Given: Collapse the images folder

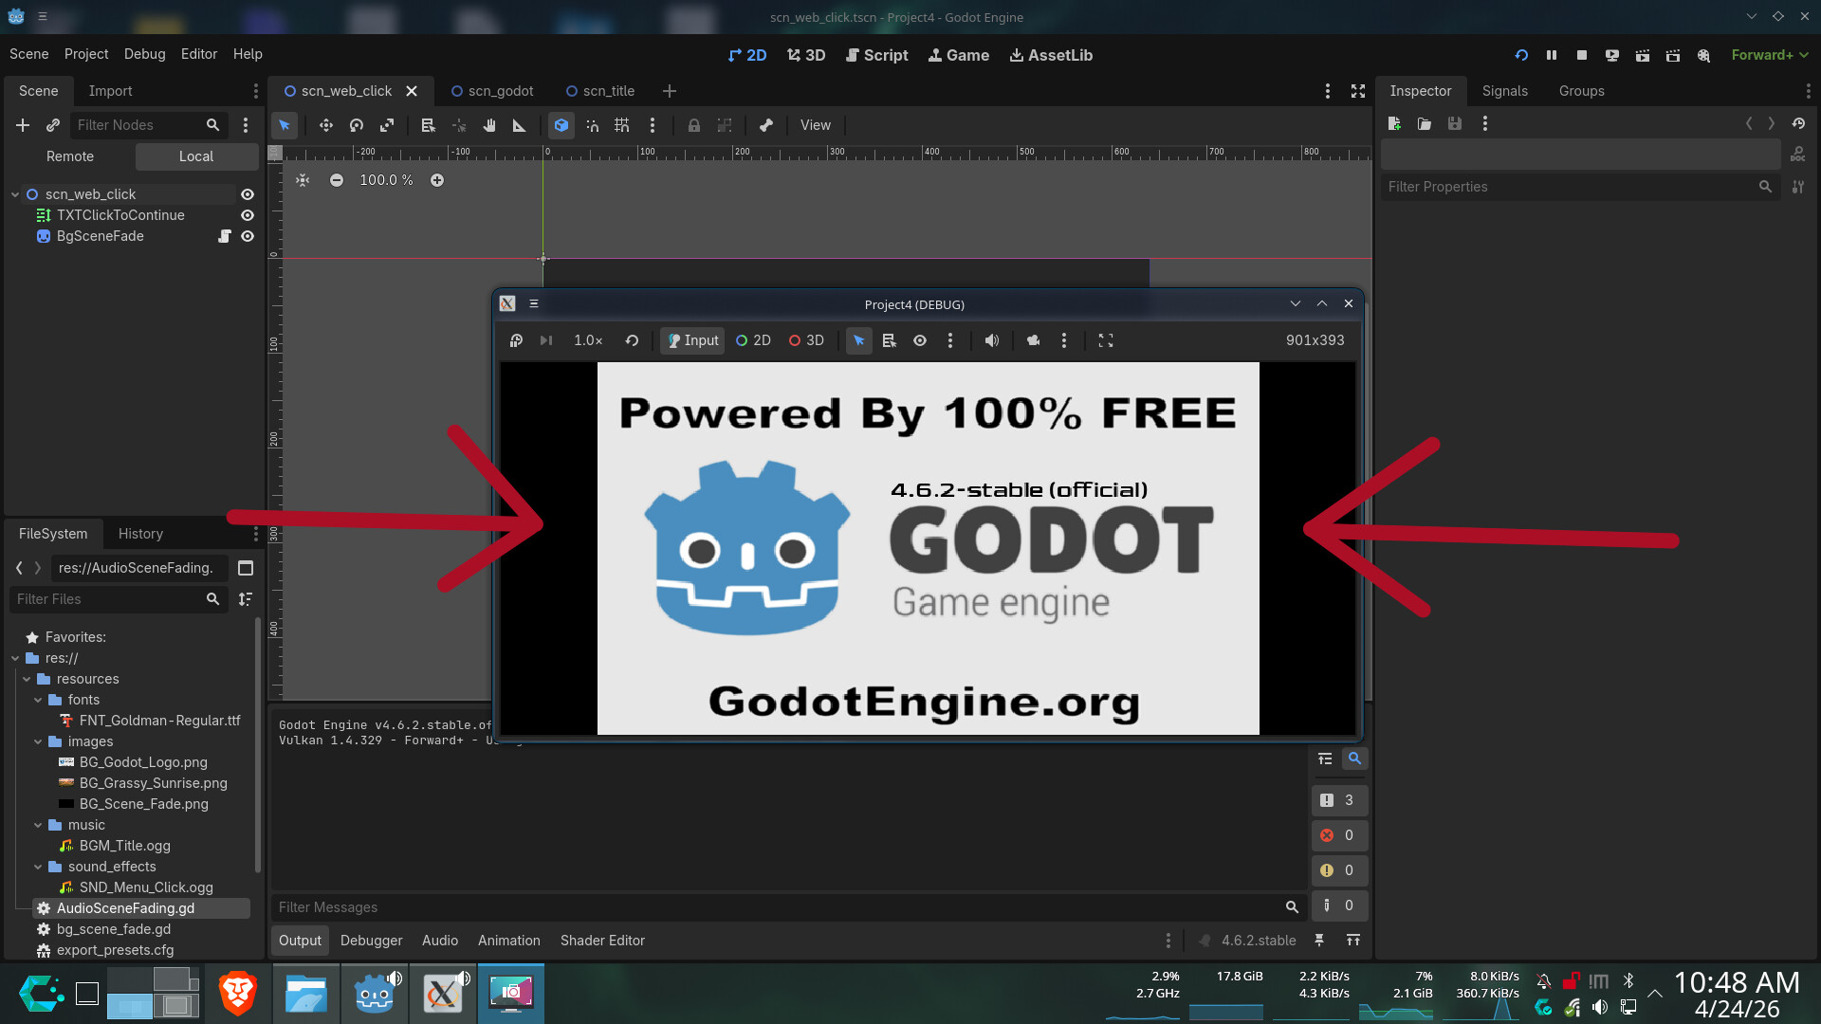Looking at the screenshot, I should [38, 741].
